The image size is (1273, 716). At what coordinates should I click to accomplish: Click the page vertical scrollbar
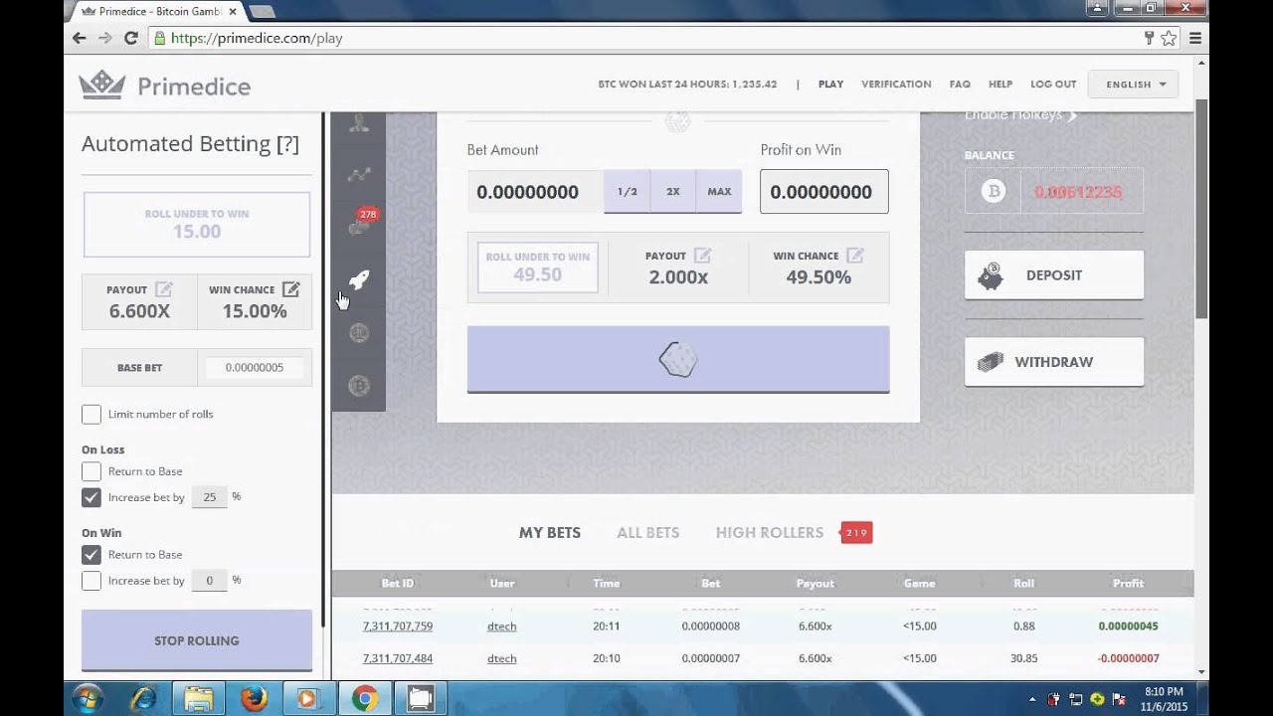click(1201, 209)
